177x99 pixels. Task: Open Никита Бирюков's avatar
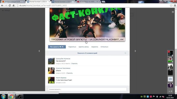pyautogui.click(x=51, y=80)
